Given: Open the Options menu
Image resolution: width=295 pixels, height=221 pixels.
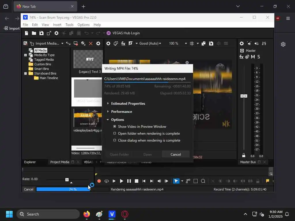Looking at the screenshot, I should pyautogui.click(x=84, y=25).
